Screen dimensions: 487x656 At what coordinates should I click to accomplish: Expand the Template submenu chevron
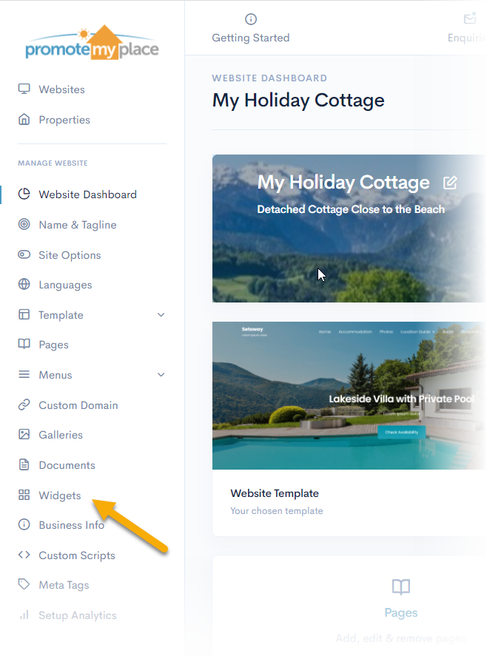coord(161,315)
